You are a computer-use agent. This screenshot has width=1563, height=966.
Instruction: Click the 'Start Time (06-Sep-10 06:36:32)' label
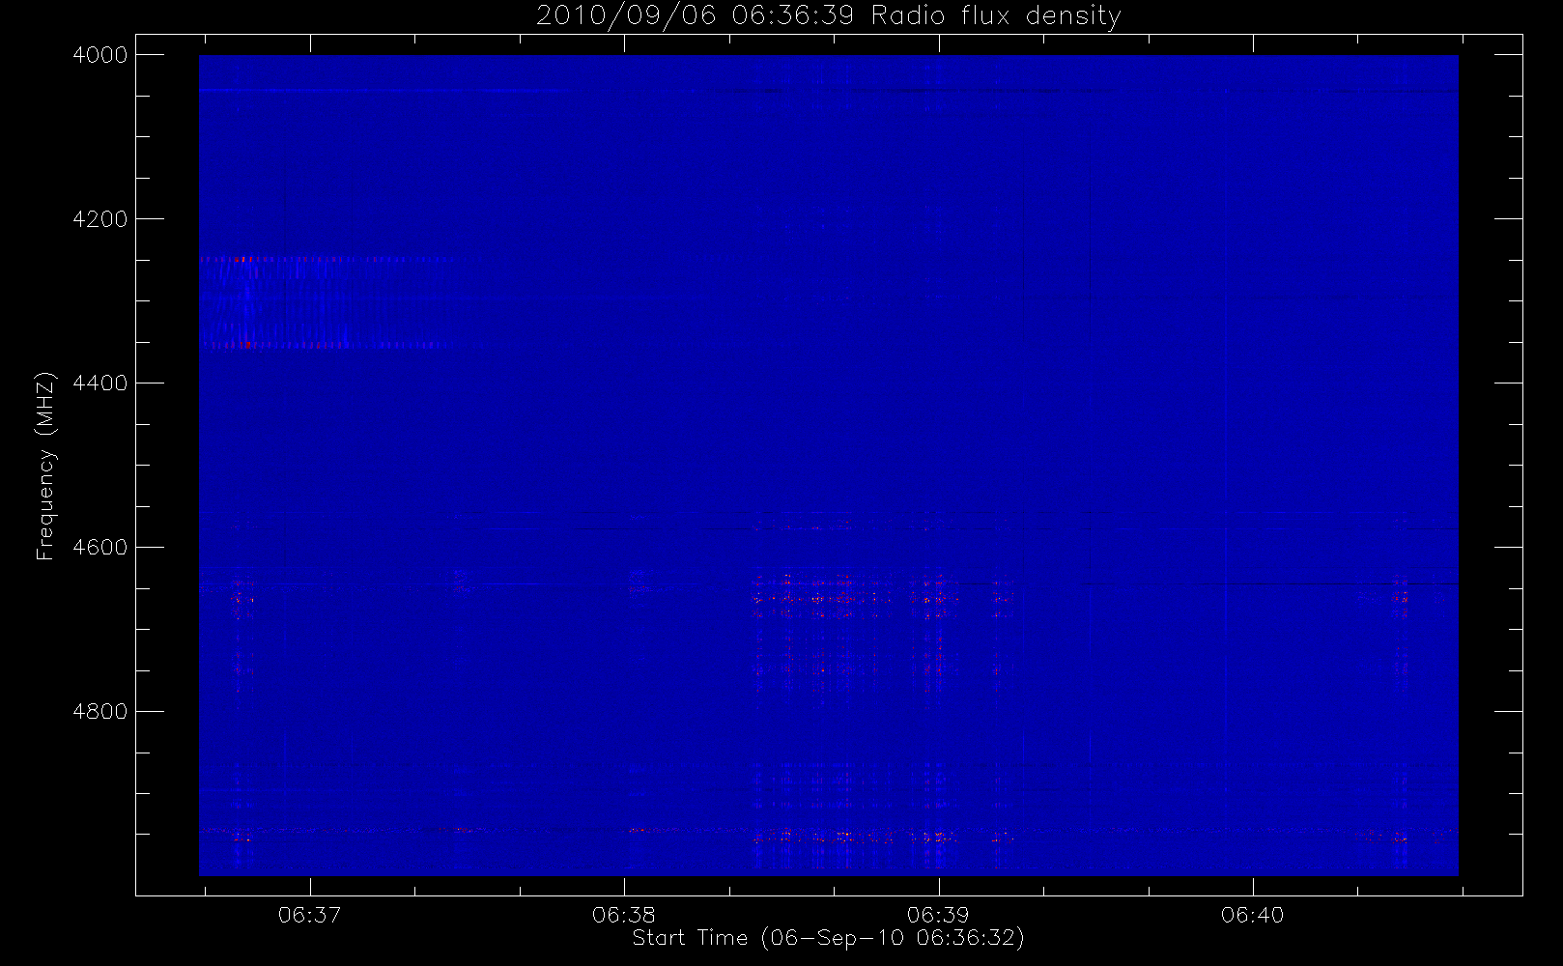pos(828,938)
